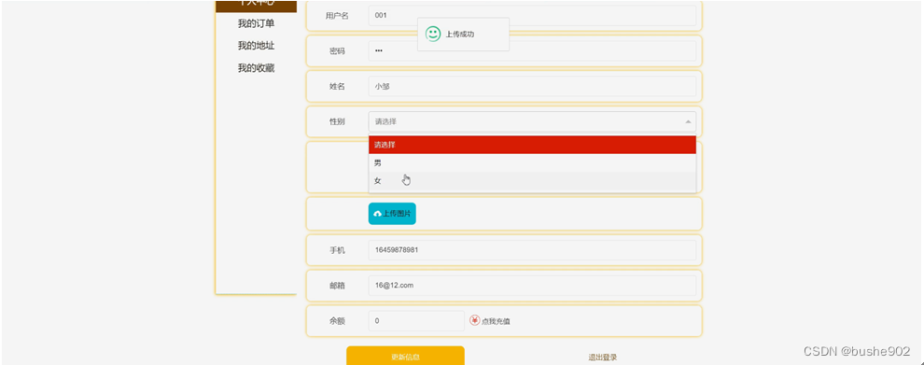This screenshot has height=365, width=924.
Task: Focus the 密码 password field
Action: (532, 51)
